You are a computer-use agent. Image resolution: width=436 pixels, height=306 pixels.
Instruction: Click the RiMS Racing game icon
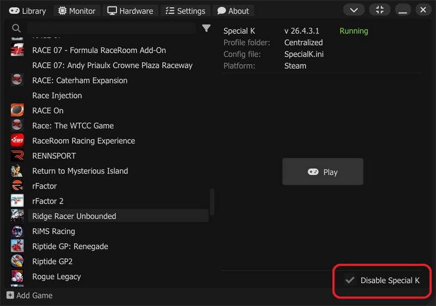pyautogui.click(x=17, y=231)
